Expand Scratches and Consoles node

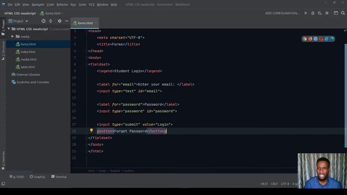tap(30, 82)
